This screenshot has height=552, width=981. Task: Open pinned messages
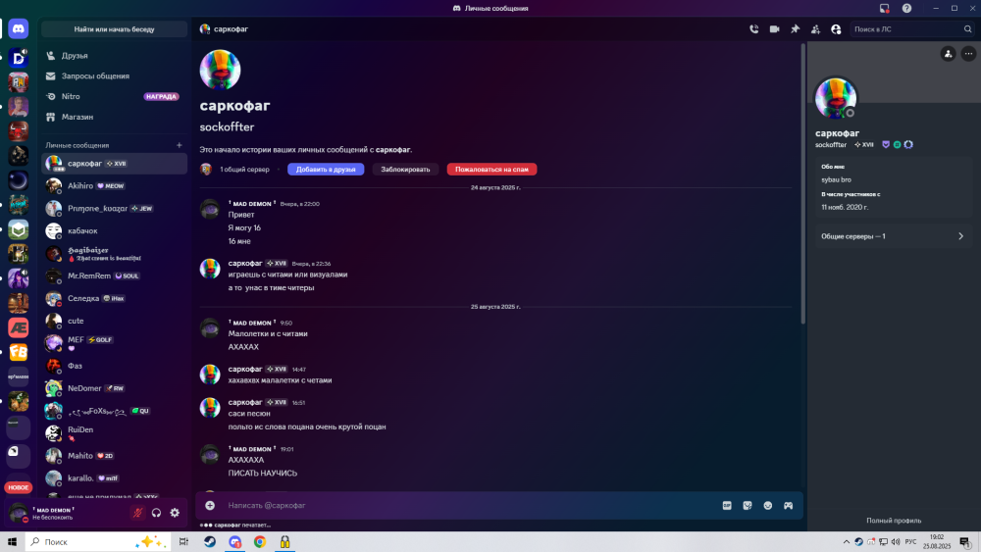coord(796,29)
